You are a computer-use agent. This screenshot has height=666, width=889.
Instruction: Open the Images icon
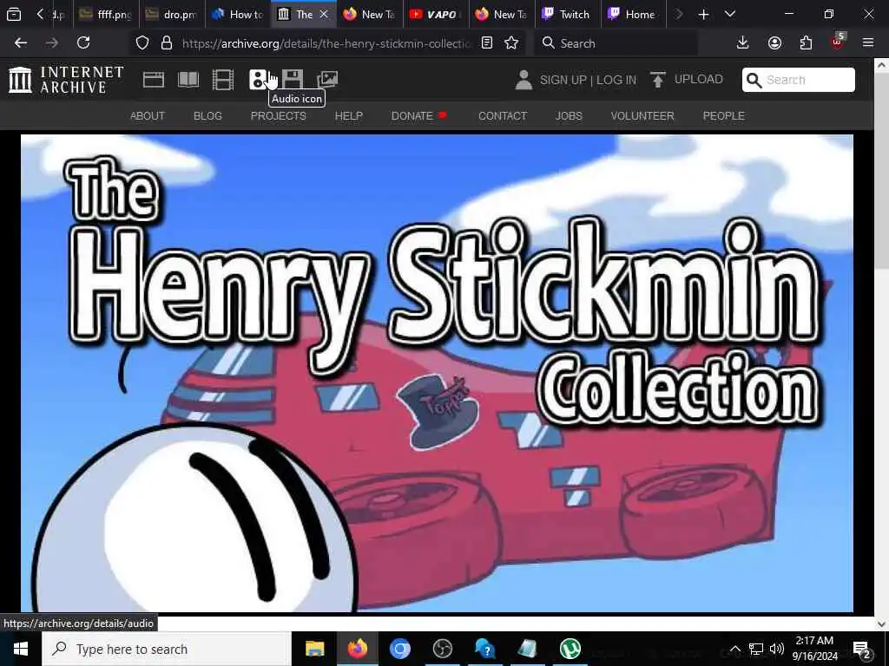pos(327,80)
